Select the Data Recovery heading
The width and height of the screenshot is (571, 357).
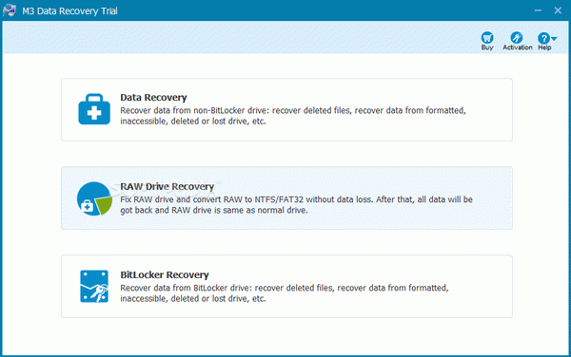(153, 98)
